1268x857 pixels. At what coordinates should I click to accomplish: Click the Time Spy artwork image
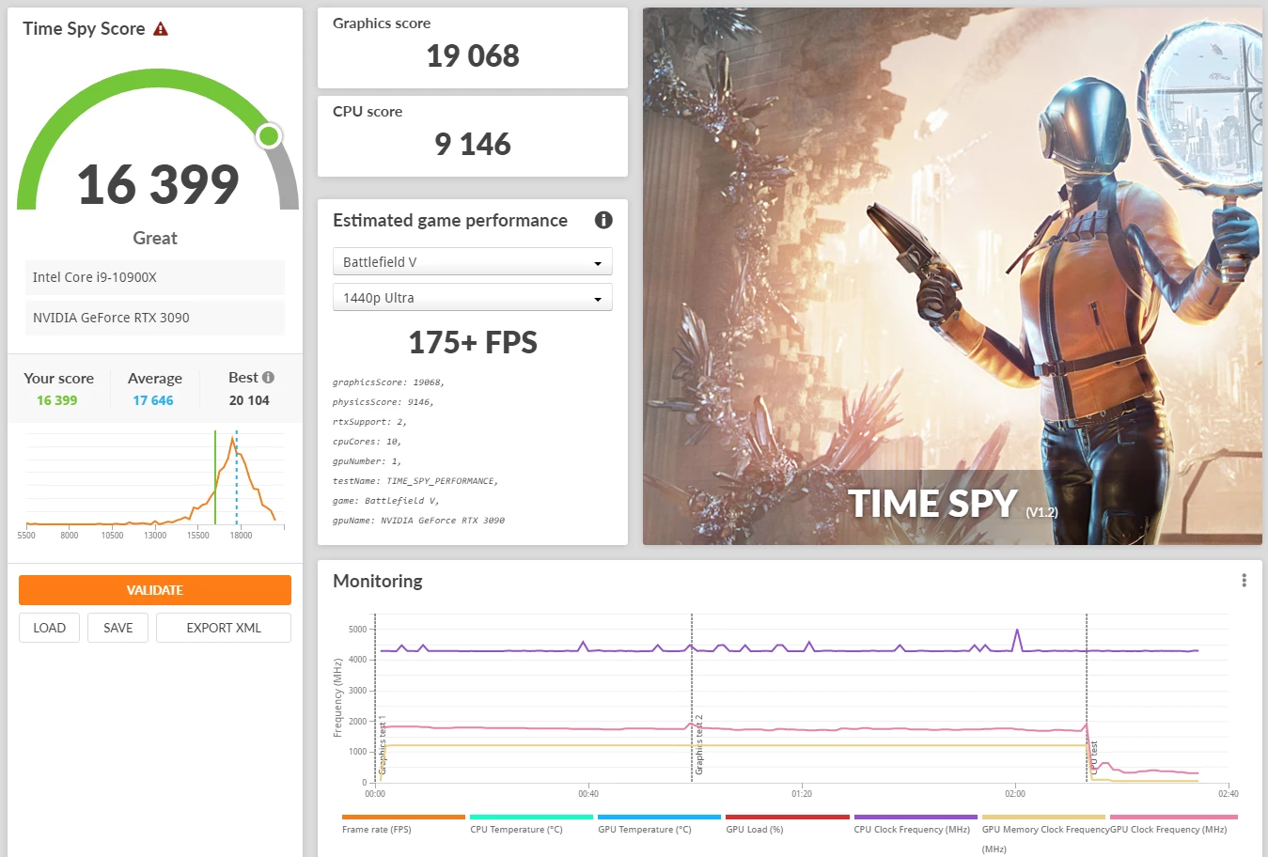(952, 276)
